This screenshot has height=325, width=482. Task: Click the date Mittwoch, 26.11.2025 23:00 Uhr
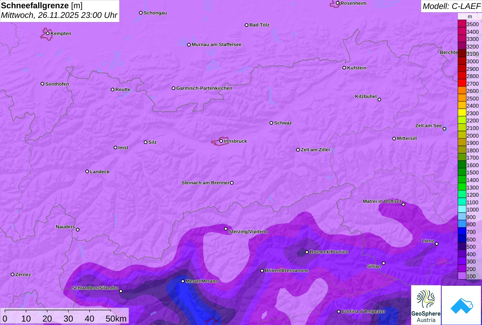pyautogui.click(x=59, y=15)
